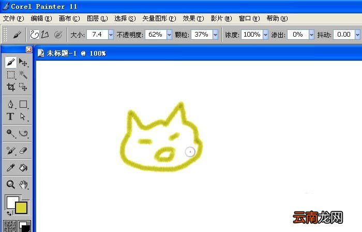Choose the Rectangular Selection tool
Screen dimensions: 362x232
(x=11, y=75)
